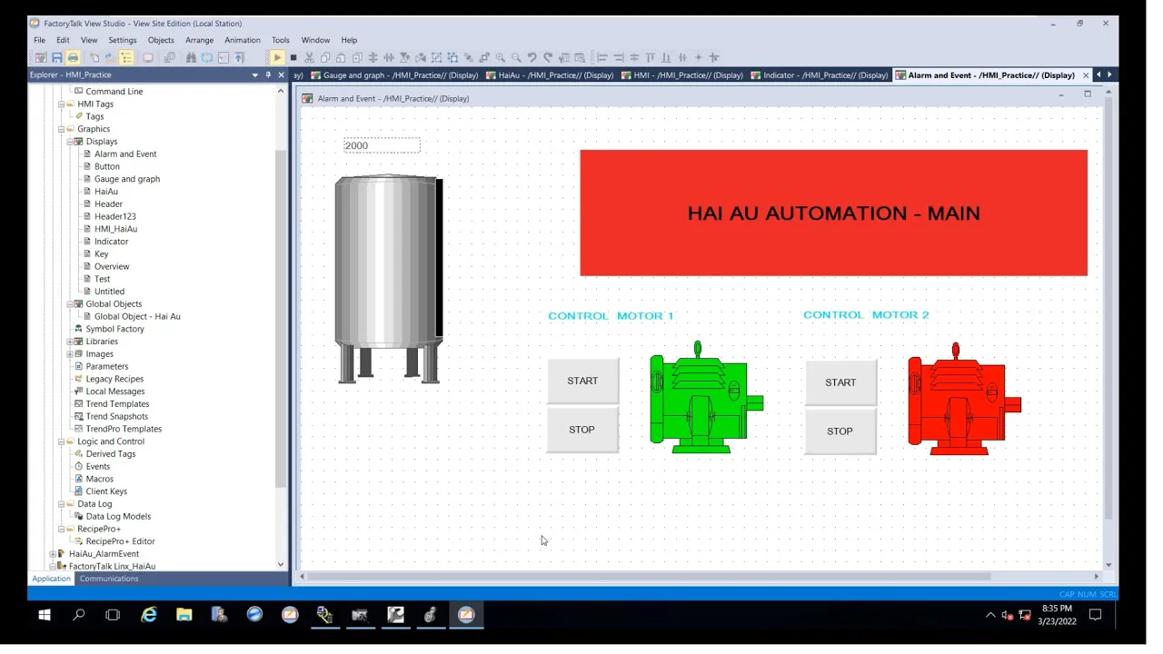Click the display horizontal scrollbar

pos(648,576)
